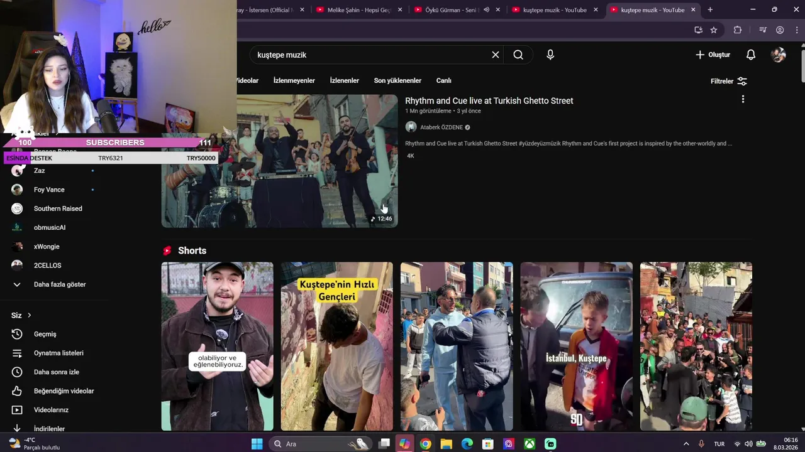
Task: Select the Canlı filter chip
Action: click(x=444, y=80)
